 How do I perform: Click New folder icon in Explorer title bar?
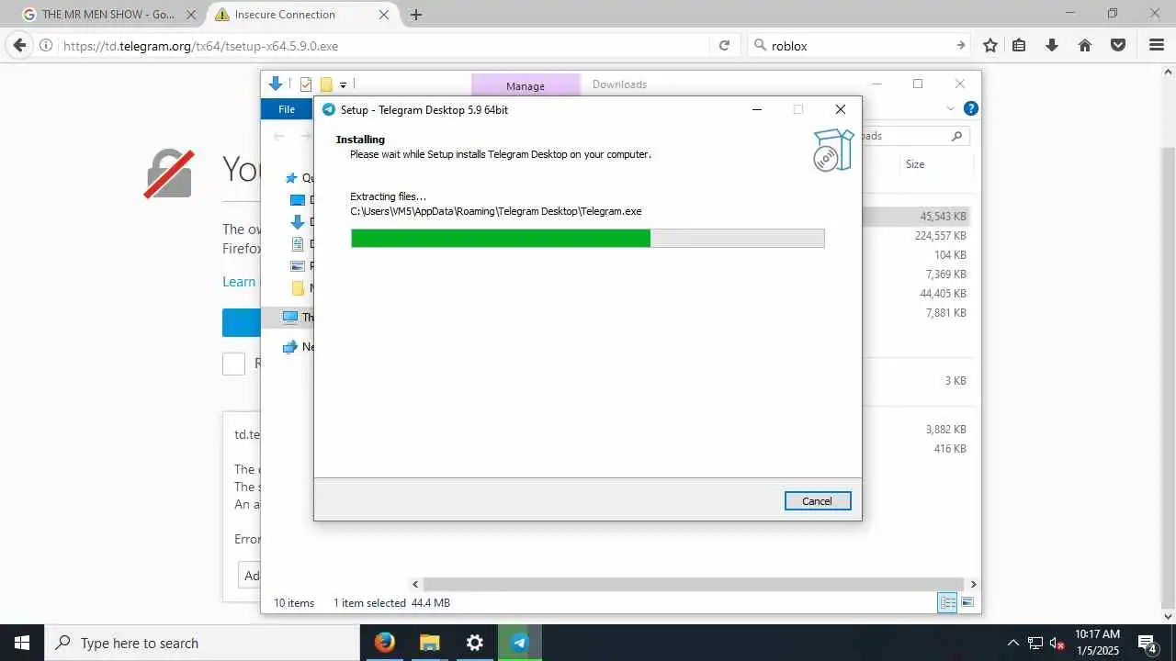(x=325, y=84)
